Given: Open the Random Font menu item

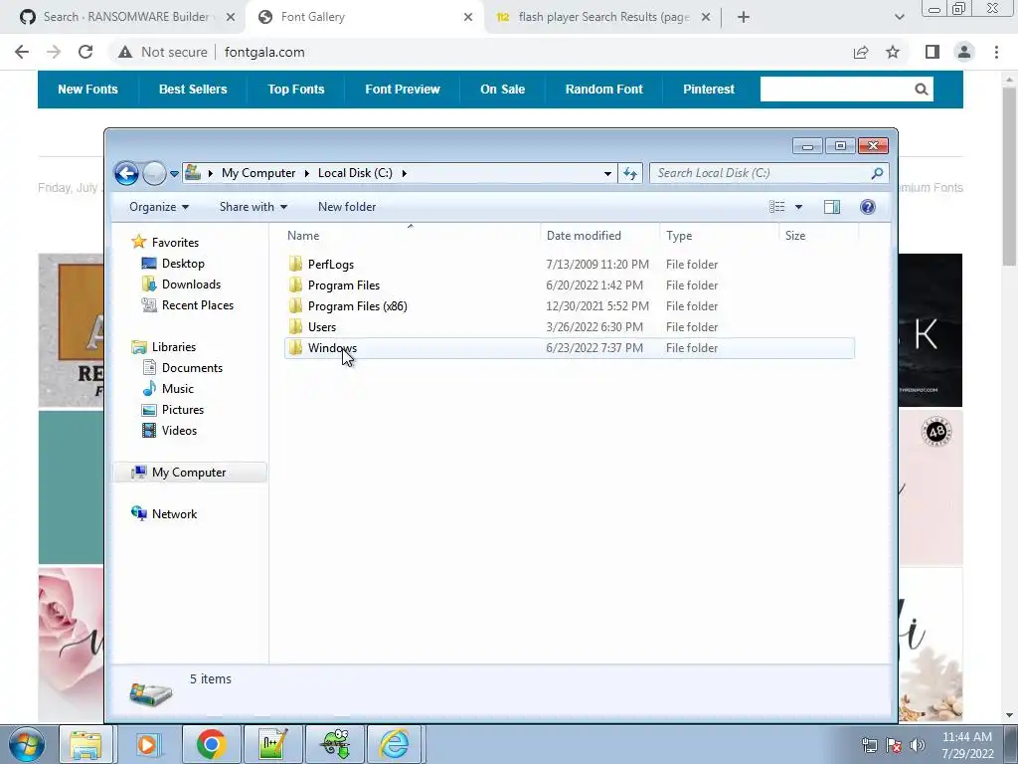Looking at the screenshot, I should (x=603, y=90).
